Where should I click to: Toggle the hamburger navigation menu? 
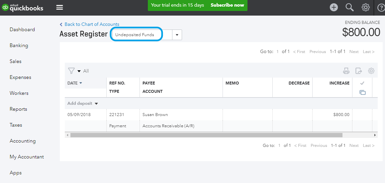pos(60,8)
